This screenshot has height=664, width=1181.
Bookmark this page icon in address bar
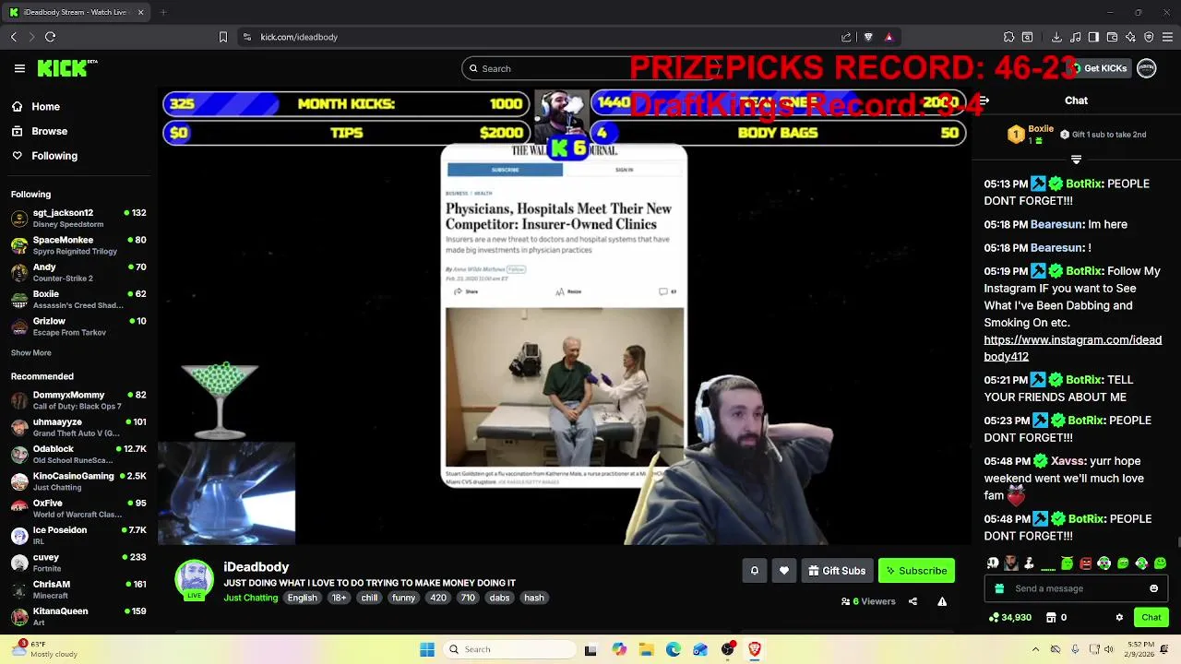[222, 37]
